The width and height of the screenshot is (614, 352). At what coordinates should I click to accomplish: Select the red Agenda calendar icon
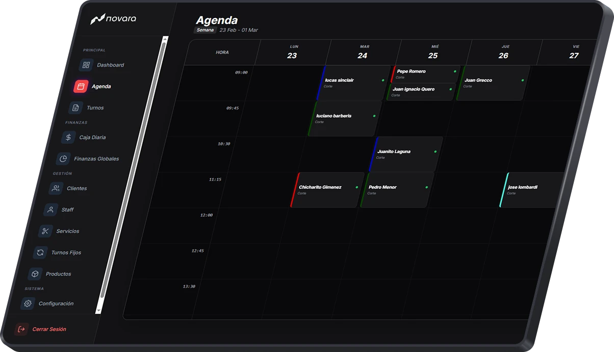[x=81, y=87]
